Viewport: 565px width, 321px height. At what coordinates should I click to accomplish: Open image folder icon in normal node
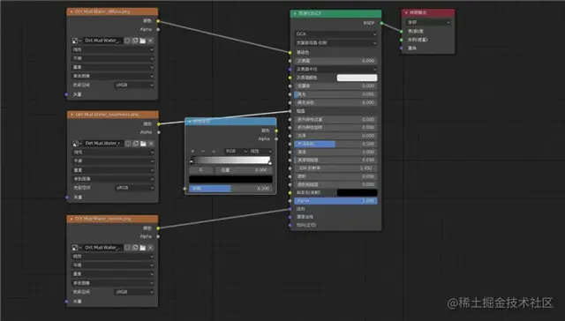143,248
